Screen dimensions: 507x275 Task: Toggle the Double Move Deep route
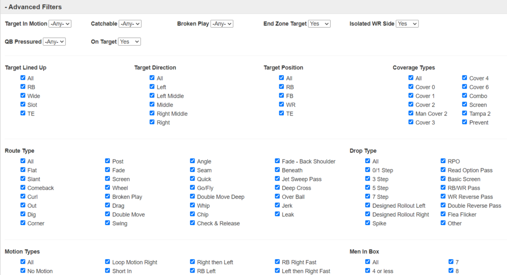coord(193,197)
